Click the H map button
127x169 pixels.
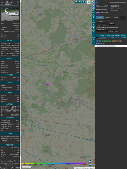pos(80,2)
